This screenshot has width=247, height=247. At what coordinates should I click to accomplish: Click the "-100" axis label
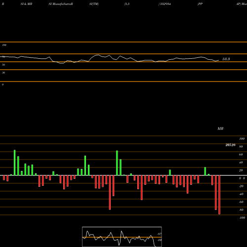click(242, 218)
